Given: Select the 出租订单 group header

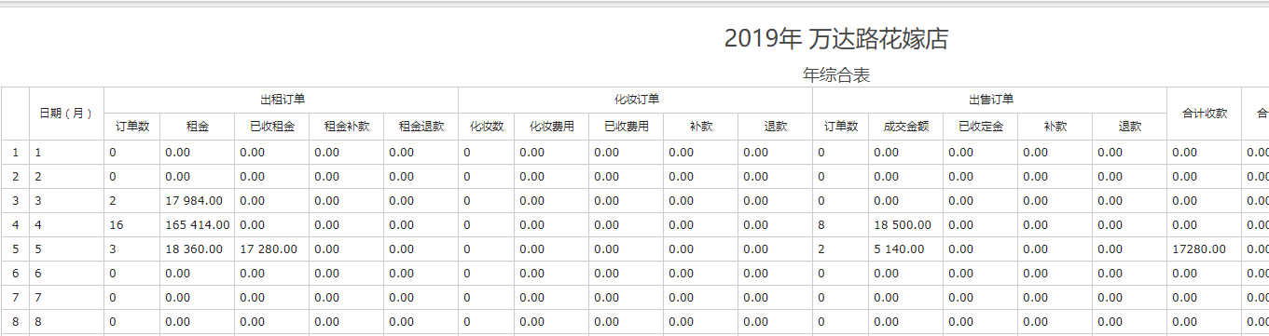Looking at the screenshot, I should (x=282, y=100).
